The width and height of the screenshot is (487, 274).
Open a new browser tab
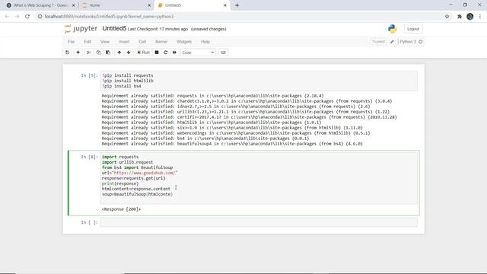point(237,5)
